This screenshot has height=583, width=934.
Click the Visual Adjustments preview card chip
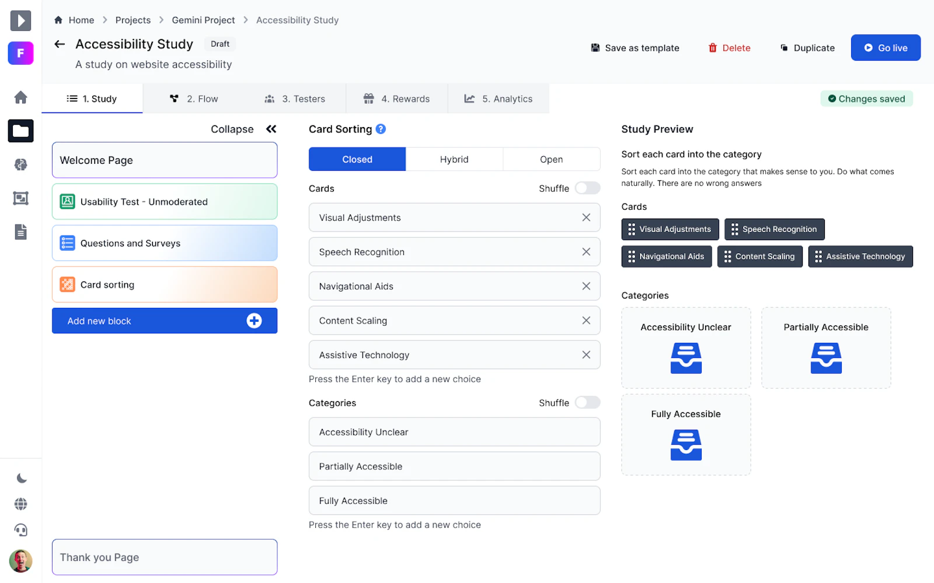(670, 229)
